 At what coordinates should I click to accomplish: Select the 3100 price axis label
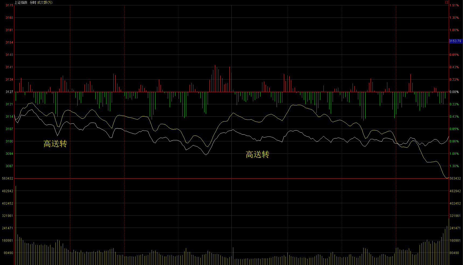pos(9,141)
